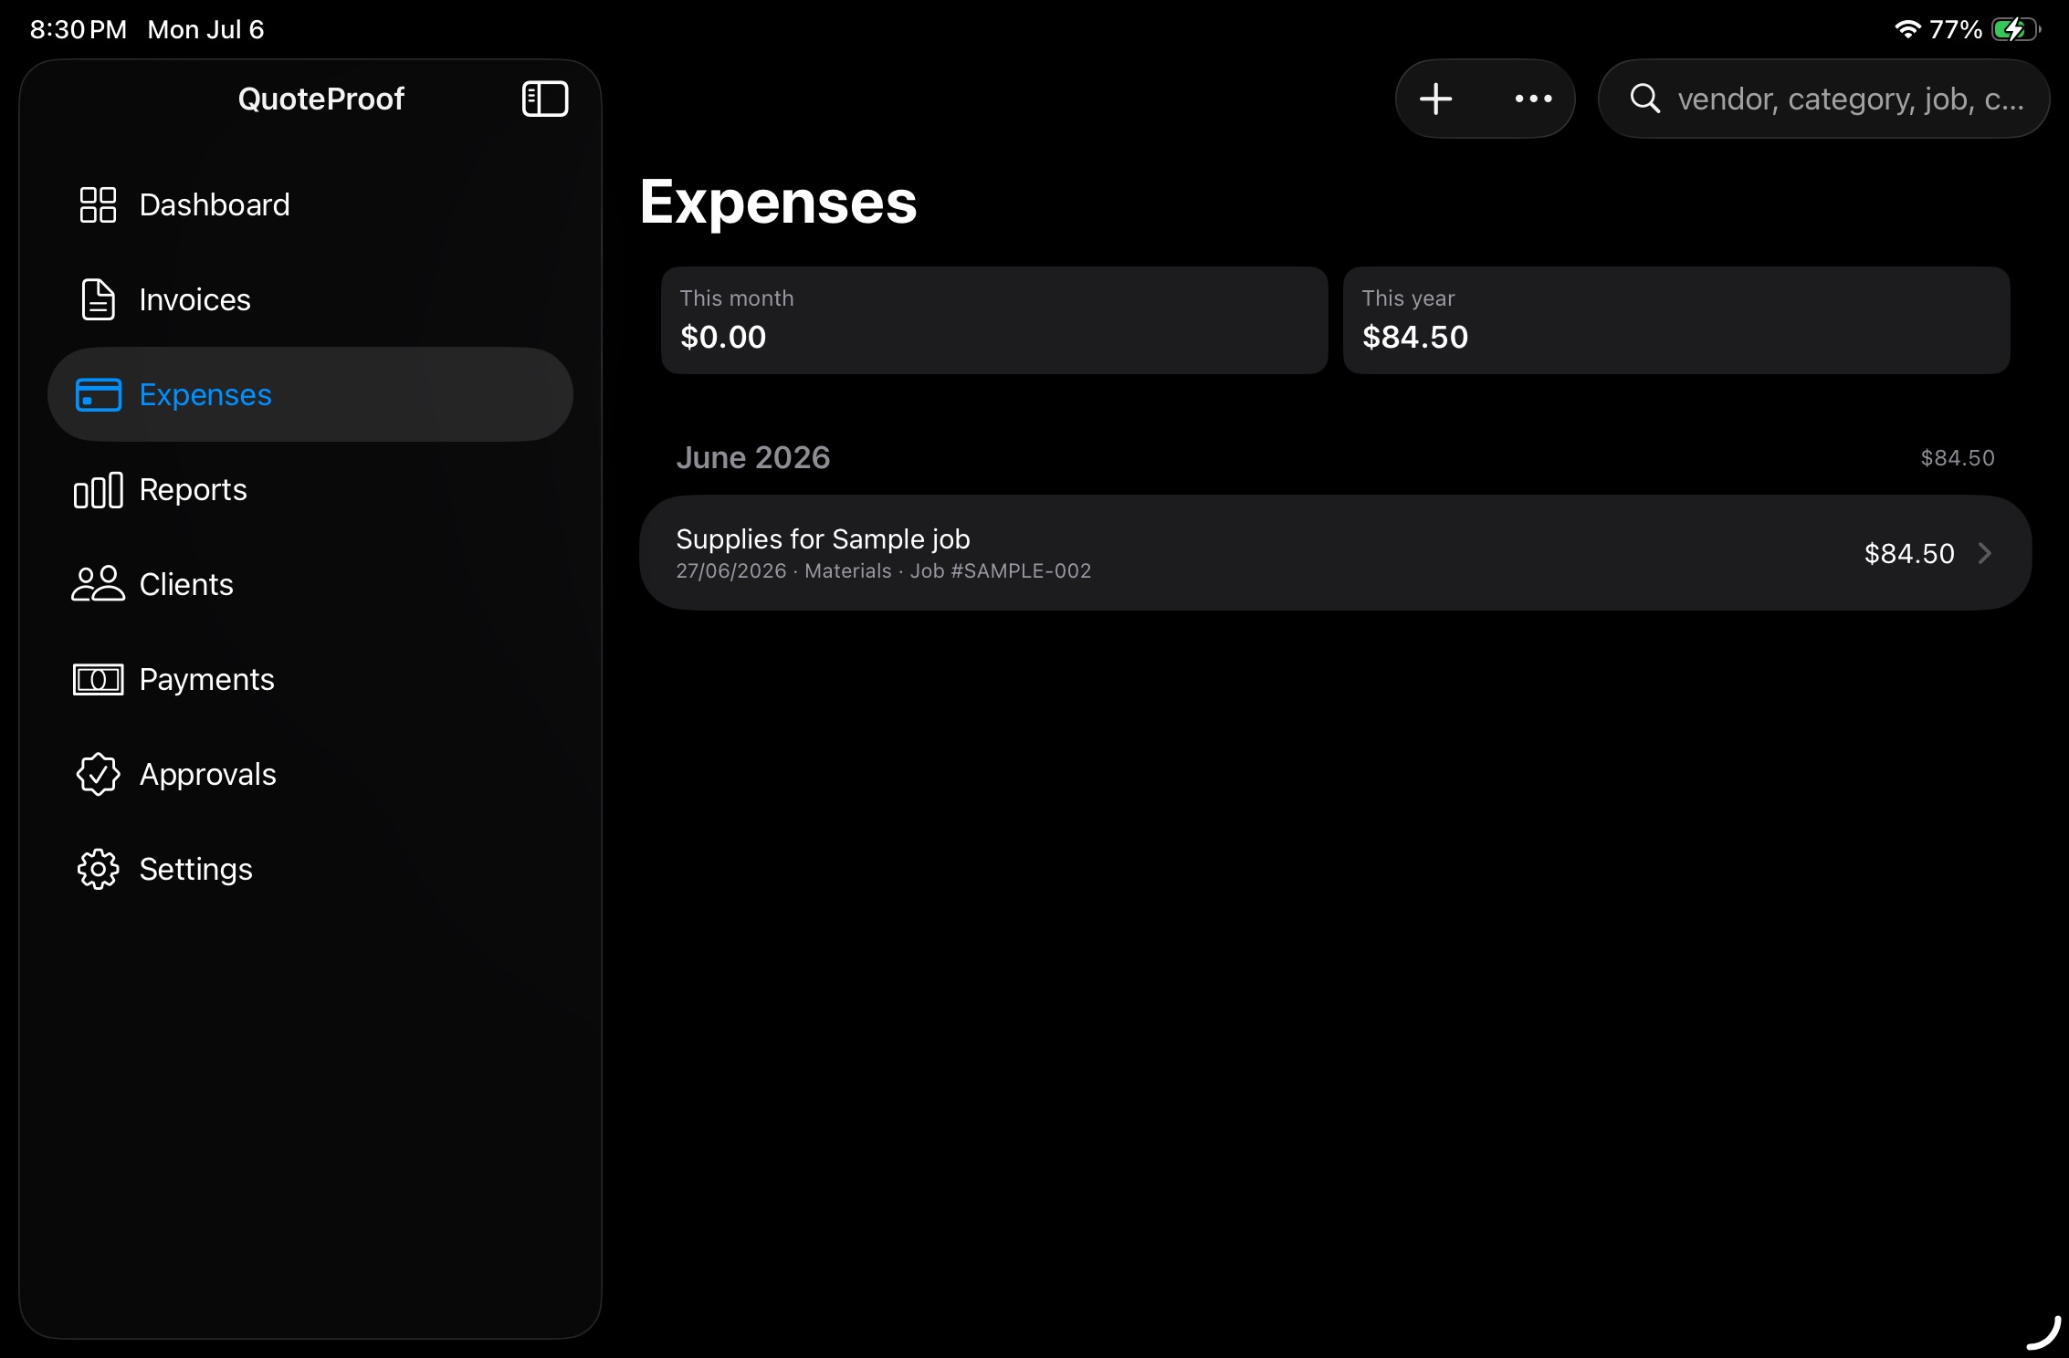
Task: Tap the 8:30 PM clock
Action: click(78, 29)
